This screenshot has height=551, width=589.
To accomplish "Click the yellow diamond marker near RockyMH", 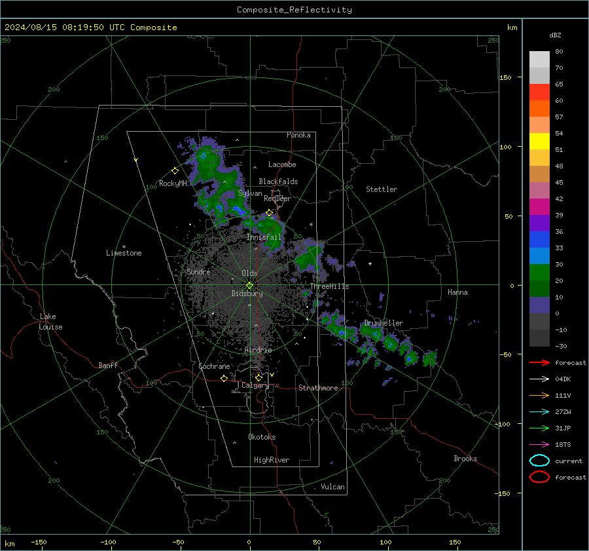I will [175, 171].
